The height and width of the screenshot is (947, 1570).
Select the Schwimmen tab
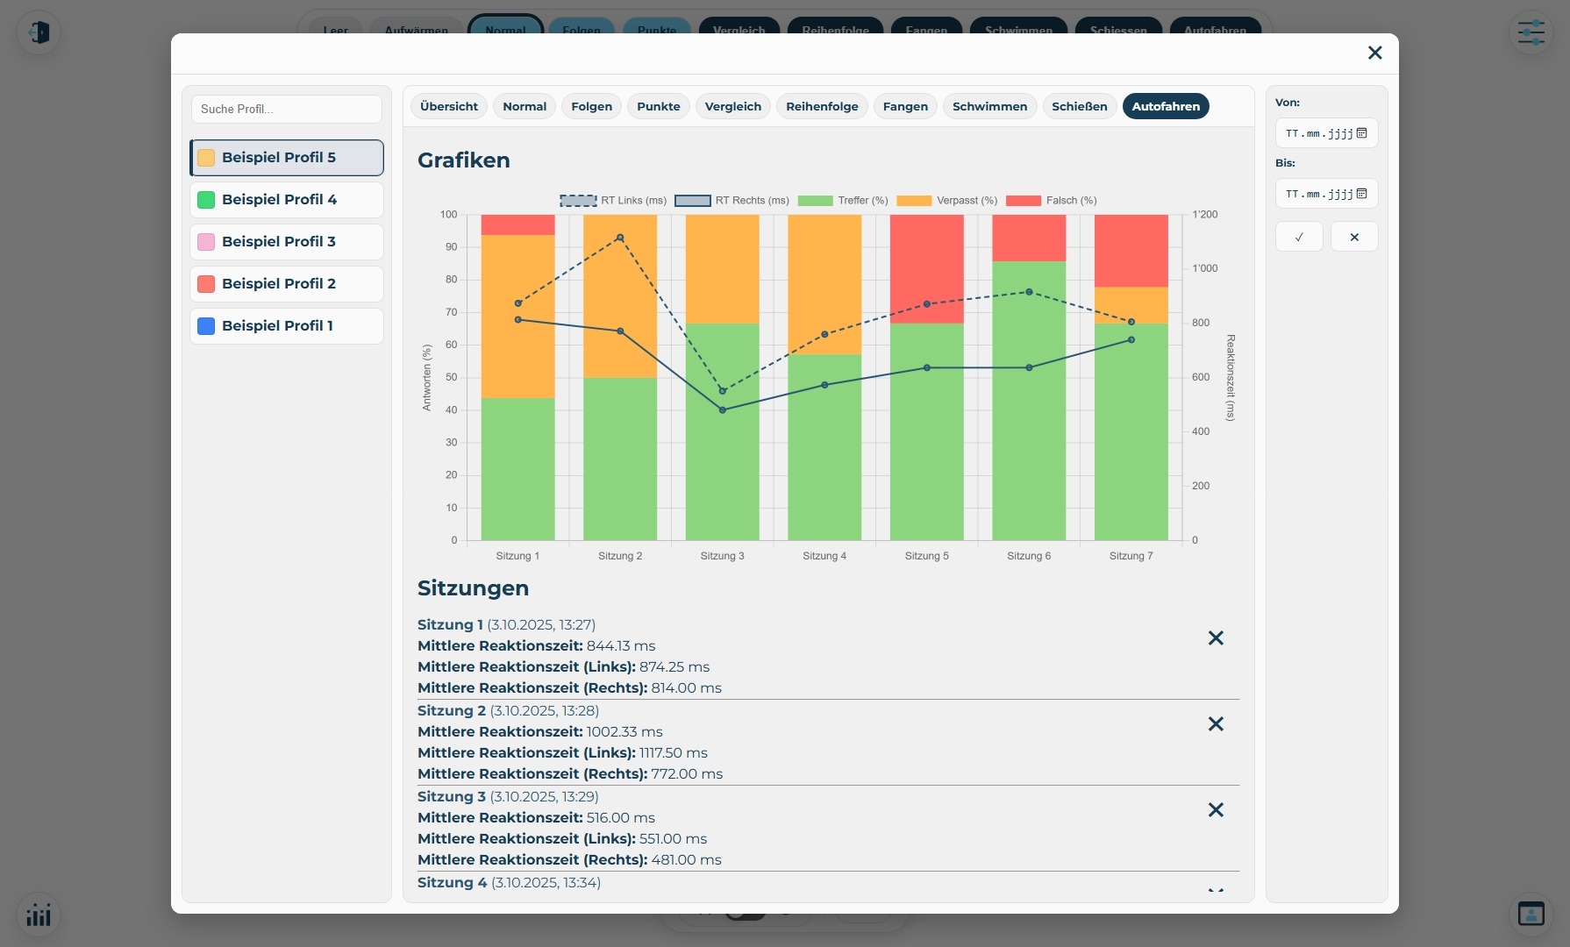click(989, 107)
